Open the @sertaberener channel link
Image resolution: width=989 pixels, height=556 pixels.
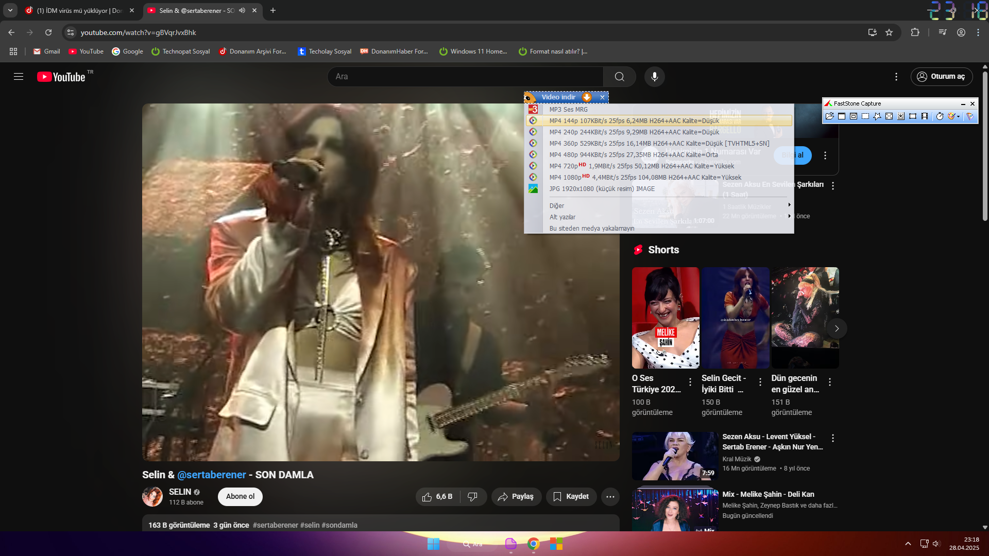pyautogui.click(x=211, y=475)
